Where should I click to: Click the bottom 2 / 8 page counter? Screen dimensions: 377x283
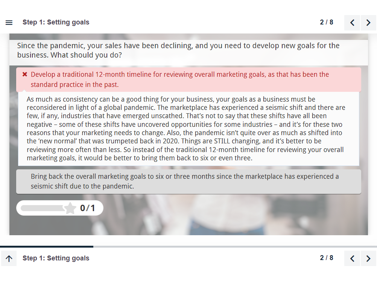[327, 258]
